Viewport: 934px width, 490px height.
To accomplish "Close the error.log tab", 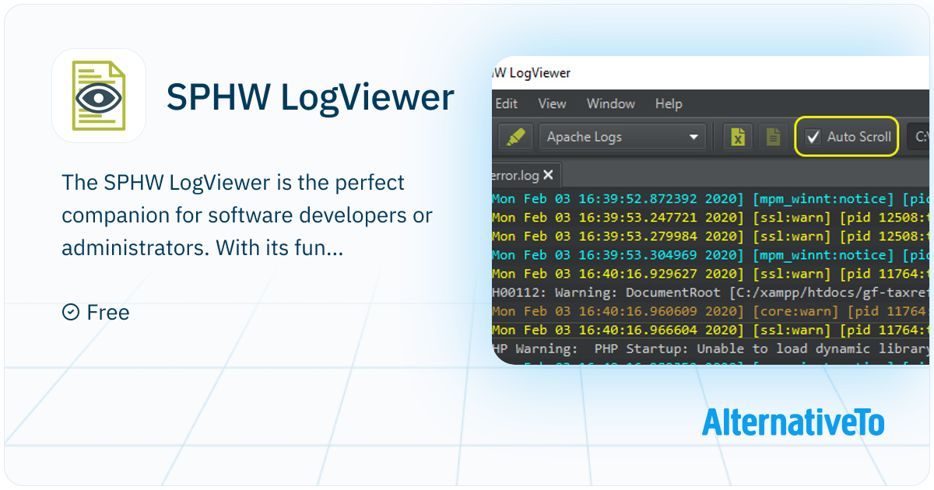I will (548, 174).
